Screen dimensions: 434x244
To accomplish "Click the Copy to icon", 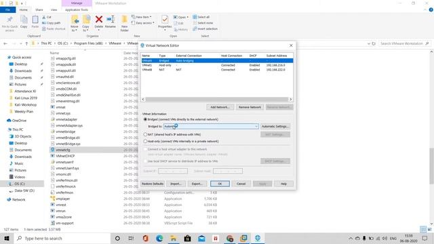I will 86,20.
